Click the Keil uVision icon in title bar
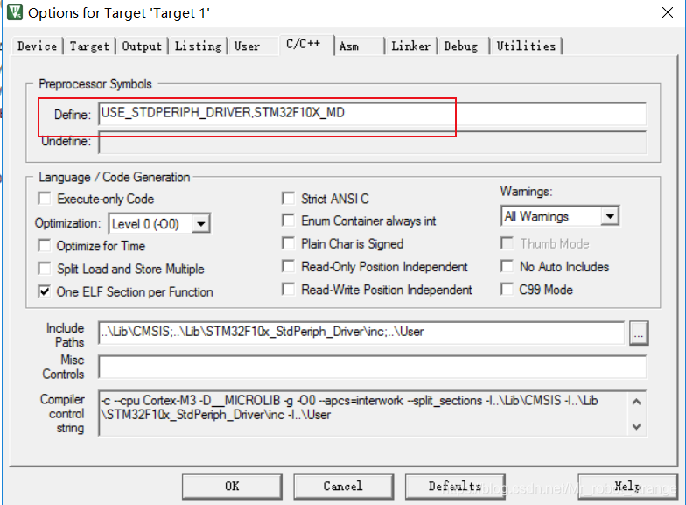 [15, 12]
